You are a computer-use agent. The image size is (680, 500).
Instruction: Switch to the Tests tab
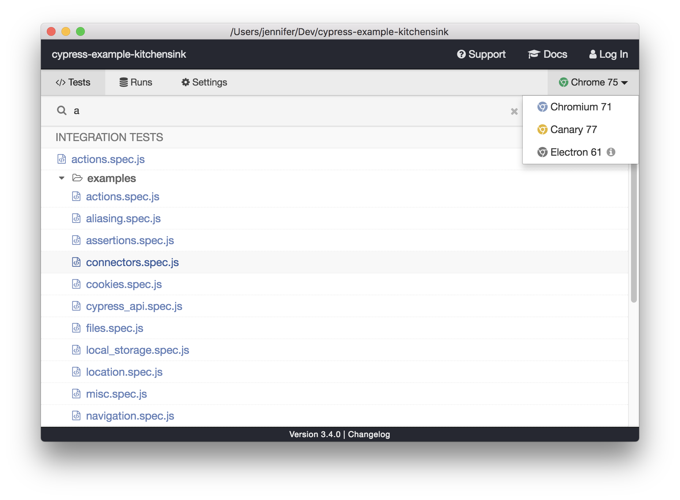(x=73, y=82)
